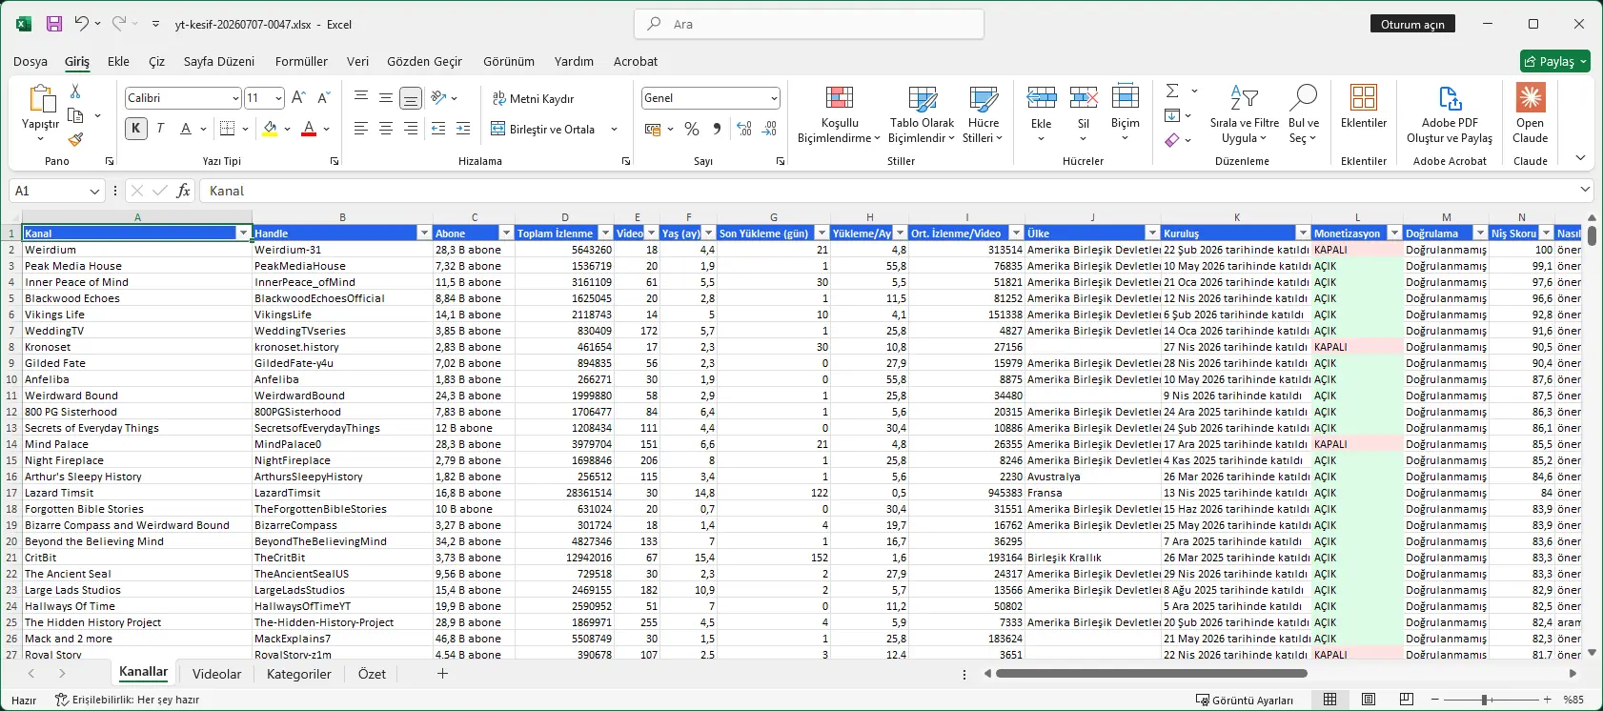Click the Format Painter brush icon
Viewport: 1603px width, 711px height.
75,139
